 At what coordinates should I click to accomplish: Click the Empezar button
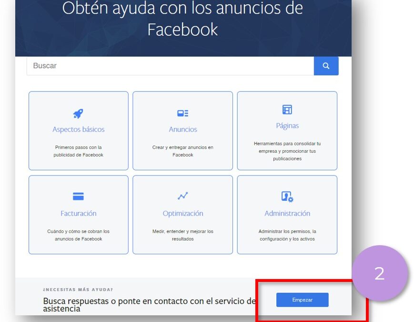click(303, 300)
